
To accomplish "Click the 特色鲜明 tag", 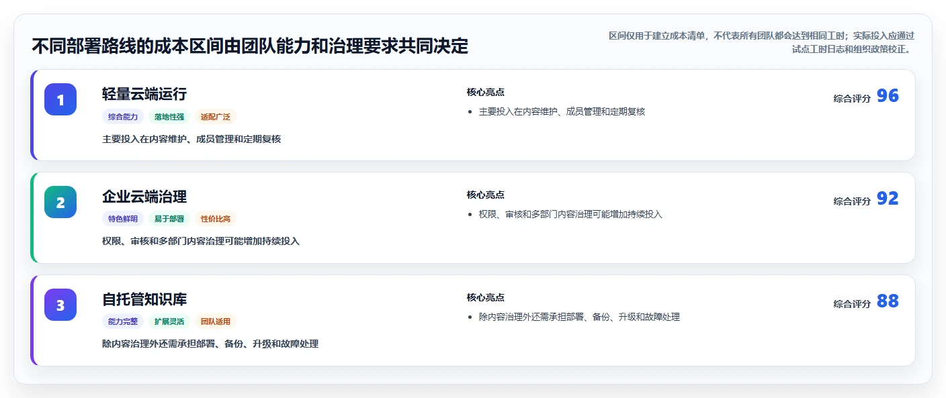I will click(x=123, y=219).
